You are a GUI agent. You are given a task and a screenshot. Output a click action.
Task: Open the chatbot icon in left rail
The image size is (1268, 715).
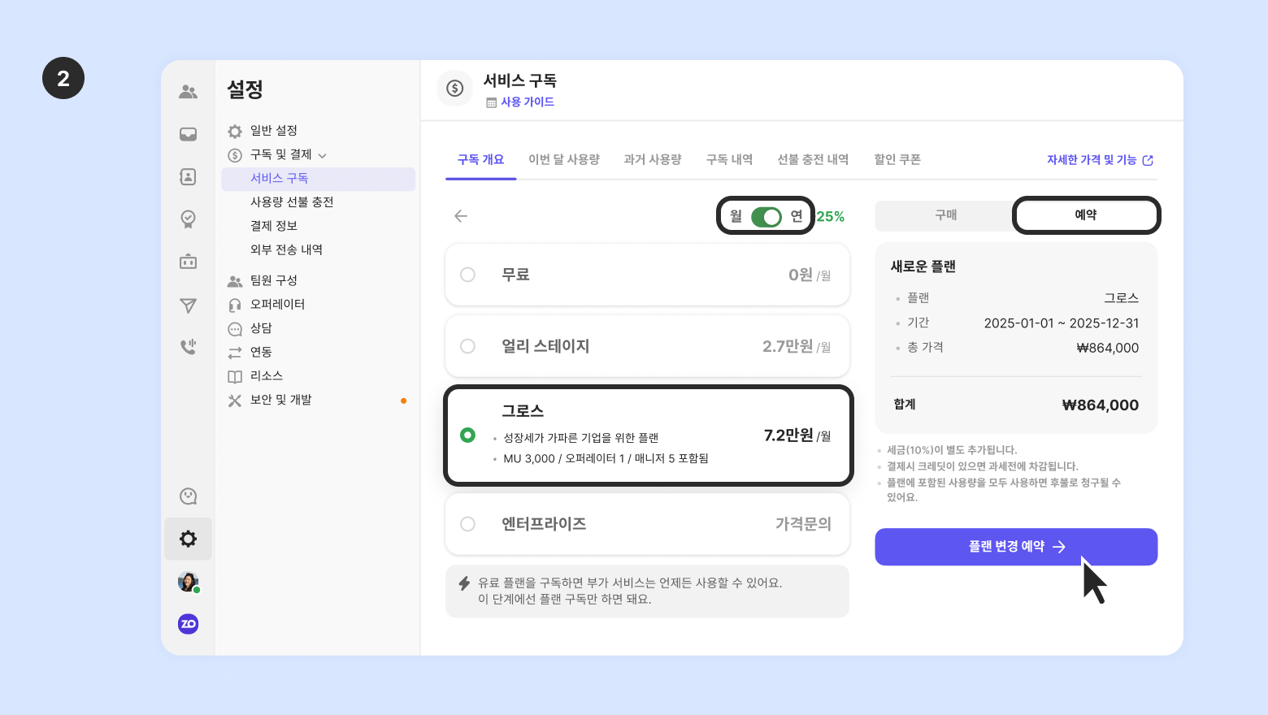188,262
